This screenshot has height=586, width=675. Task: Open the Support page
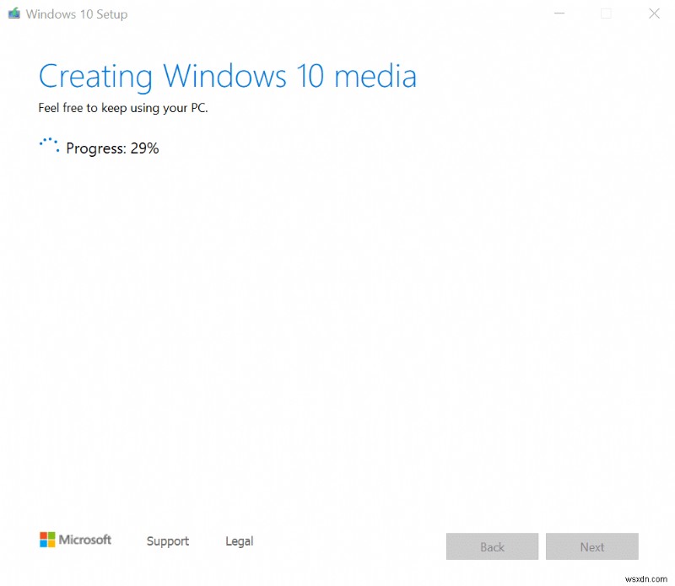167,541
